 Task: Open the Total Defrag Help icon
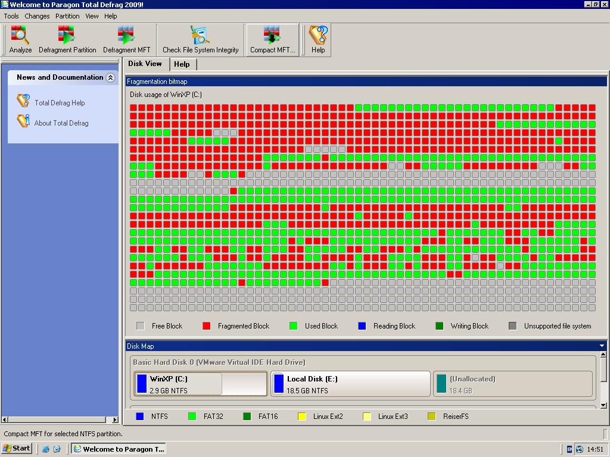tap(23, 101)
